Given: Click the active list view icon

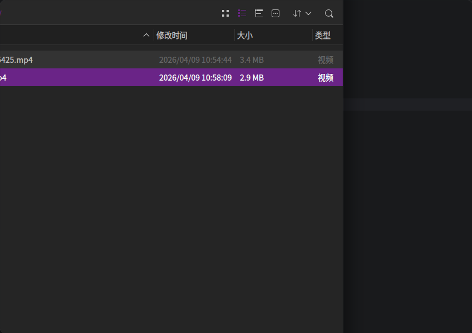Looking at the screenshot, I should point(242,13).
